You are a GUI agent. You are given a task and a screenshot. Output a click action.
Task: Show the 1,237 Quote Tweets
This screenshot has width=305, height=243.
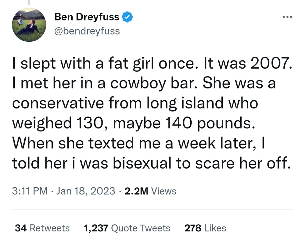pos(127,228)
